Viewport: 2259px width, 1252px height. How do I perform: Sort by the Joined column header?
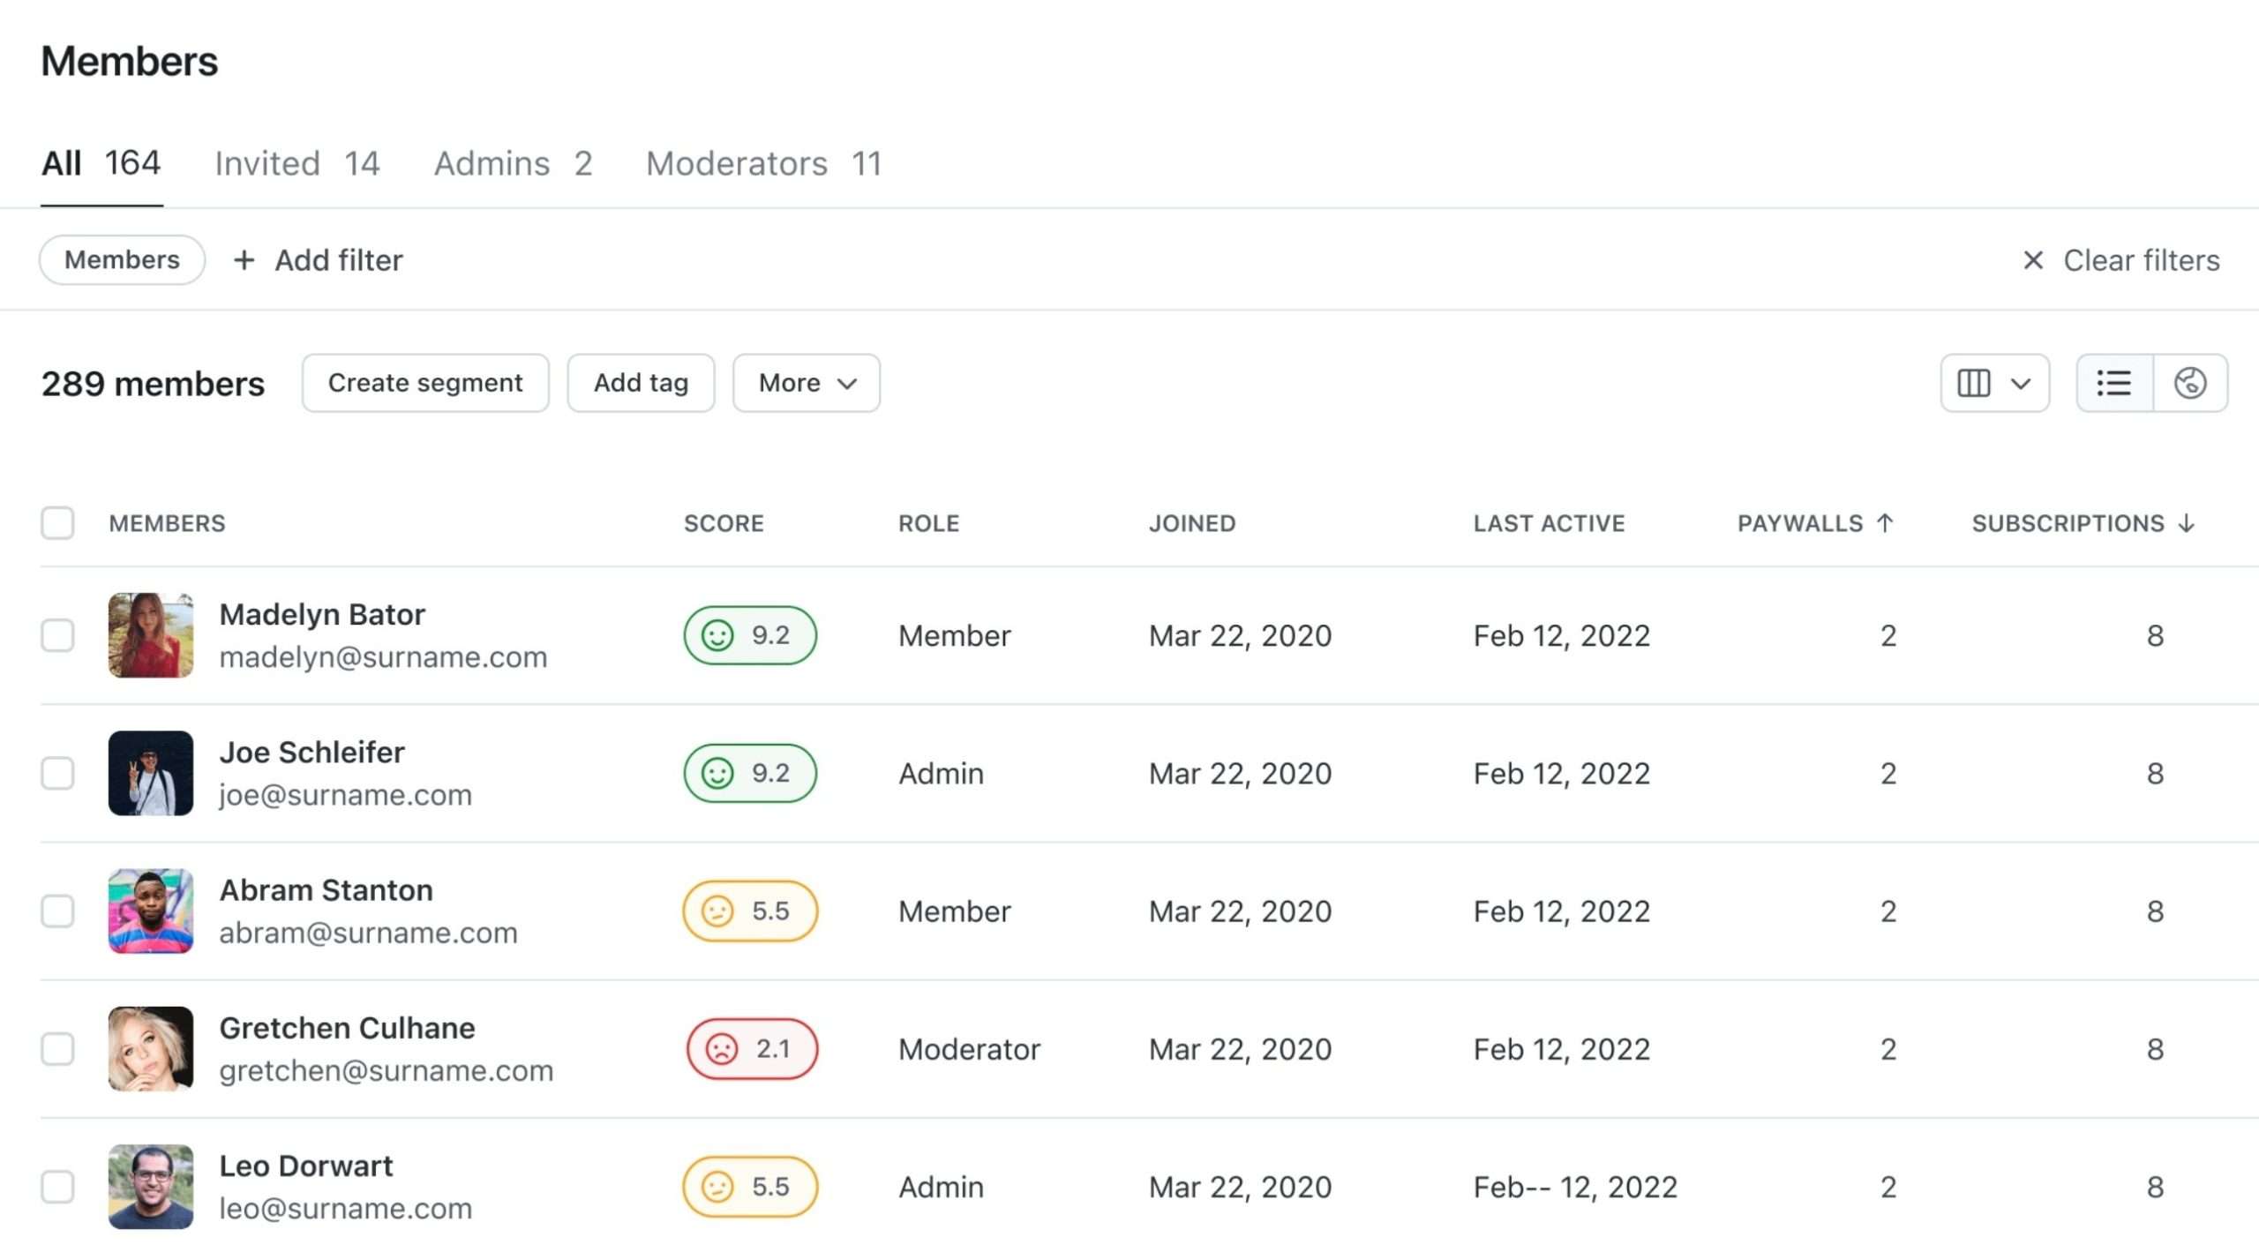[x=1192, y=523]
